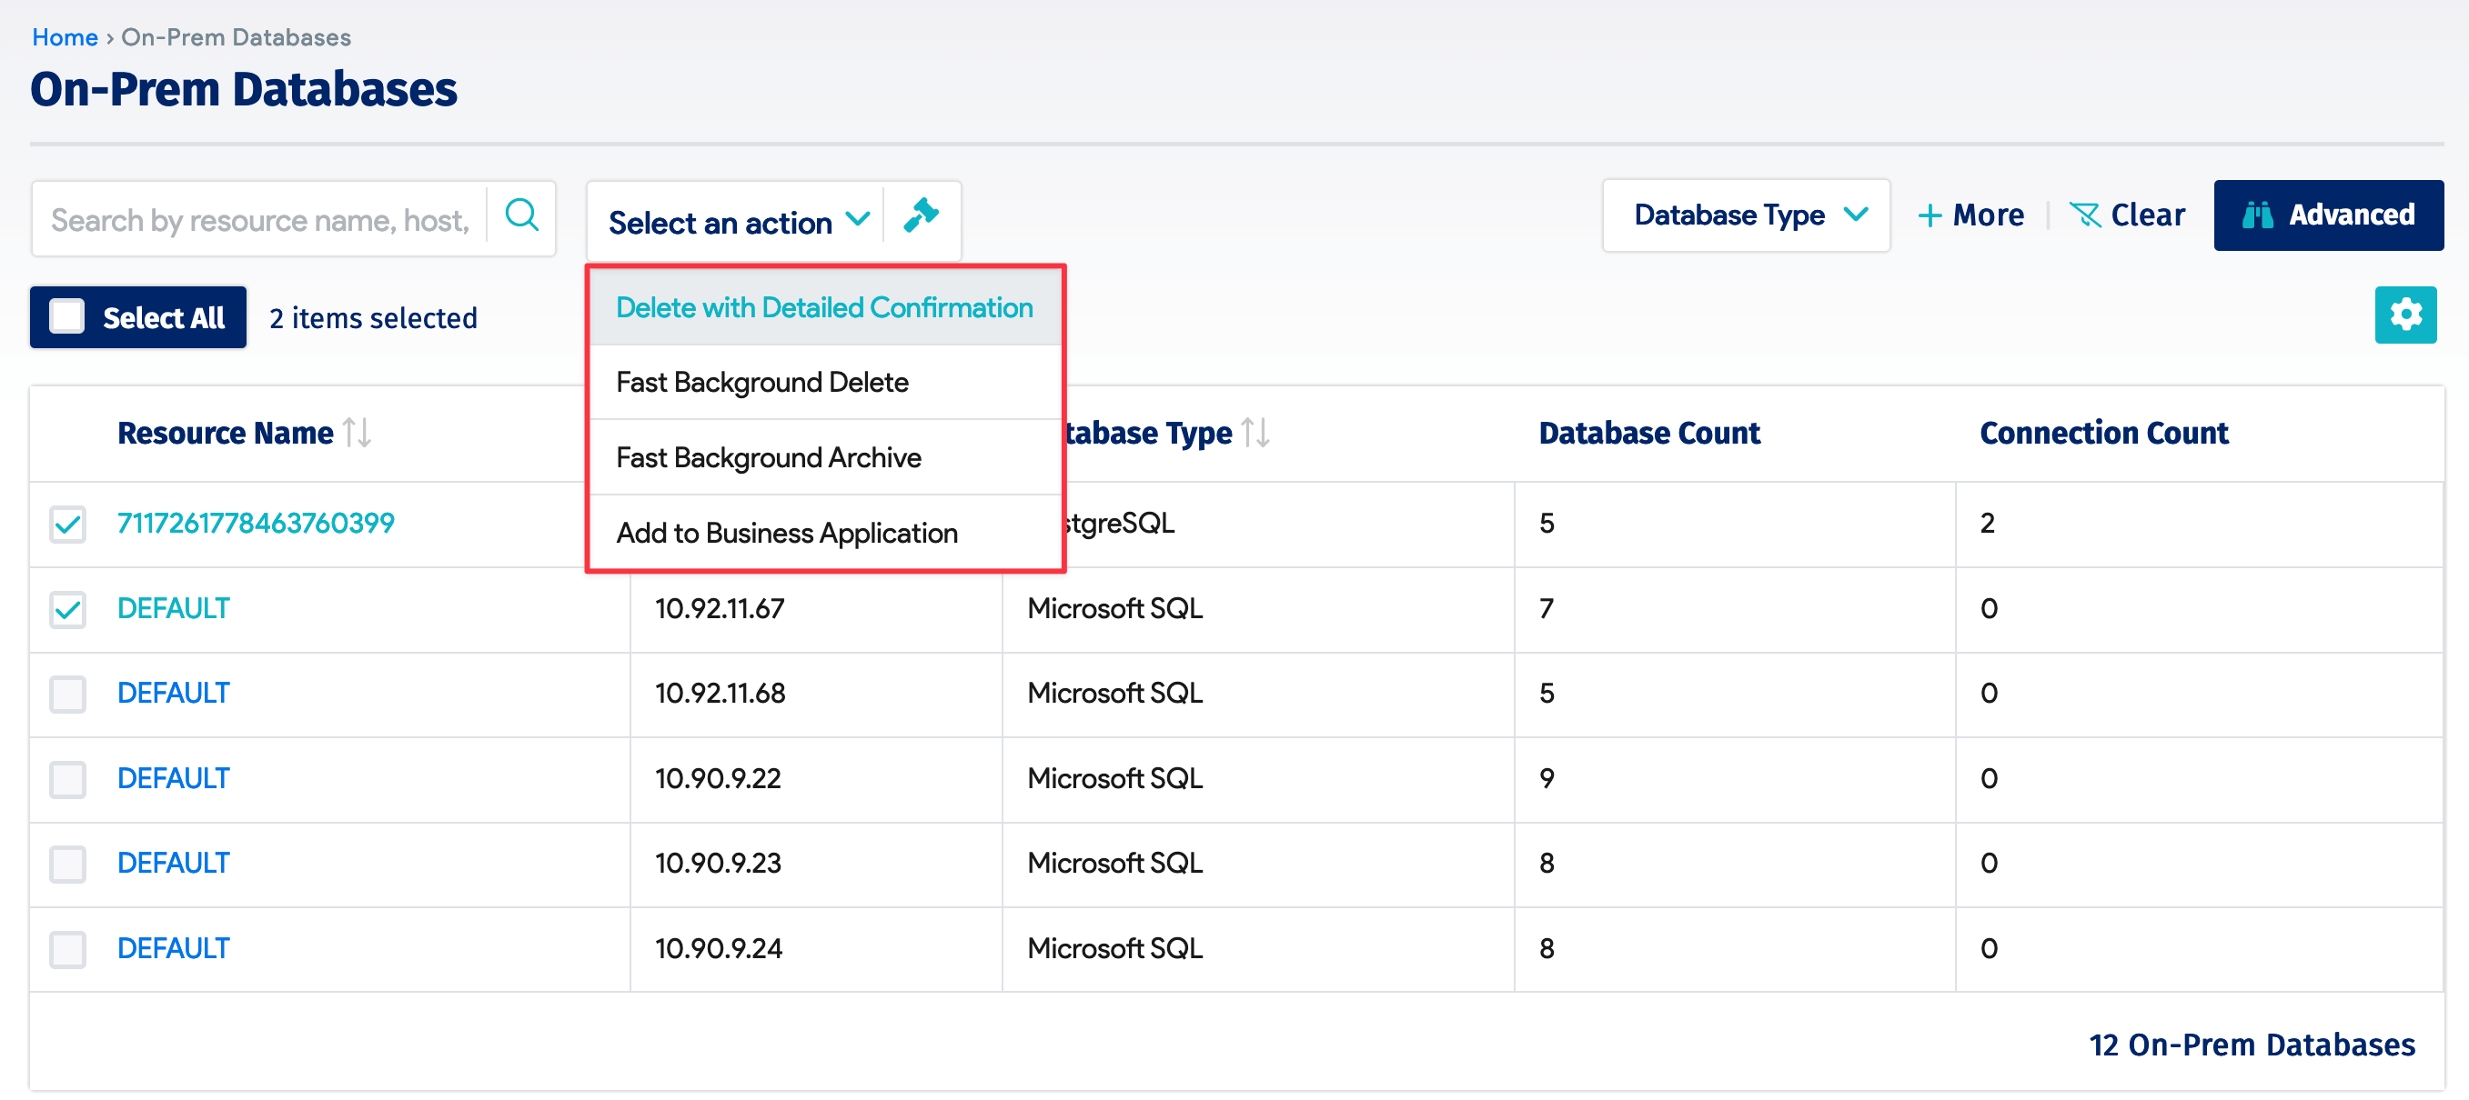Viewport: 2469px width, 1100px height.
Task: Click the gavel icon beside Select an action
Action: click(920, 217)
